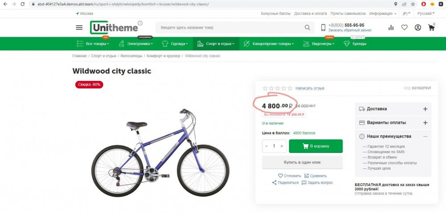Image resolution: width=446 pixels, height=213 pixels.
Task: Click Купить в один клик button
Action: point(302,162)
